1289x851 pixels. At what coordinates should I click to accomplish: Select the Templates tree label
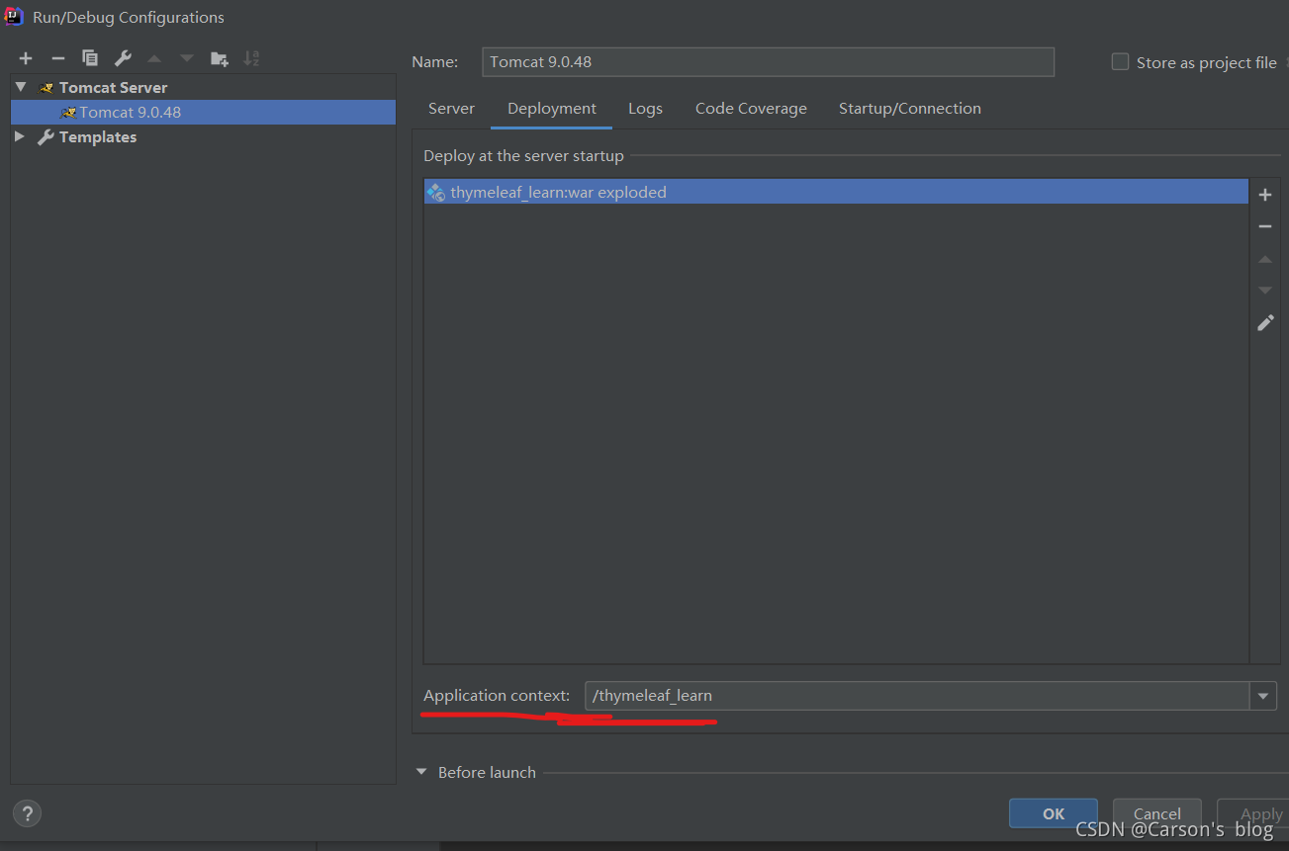click(98, 137)
